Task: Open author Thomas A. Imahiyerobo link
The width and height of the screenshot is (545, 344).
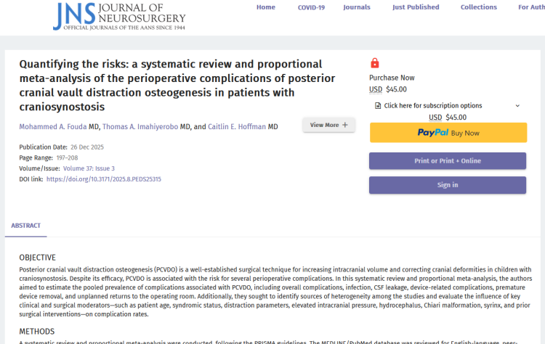Action: [140, 127]
